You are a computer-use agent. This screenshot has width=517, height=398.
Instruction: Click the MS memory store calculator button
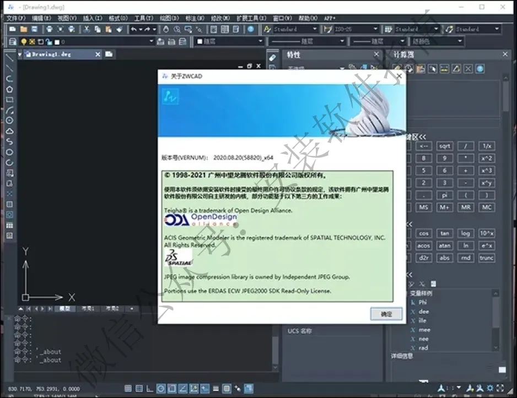tap(424, 208)
